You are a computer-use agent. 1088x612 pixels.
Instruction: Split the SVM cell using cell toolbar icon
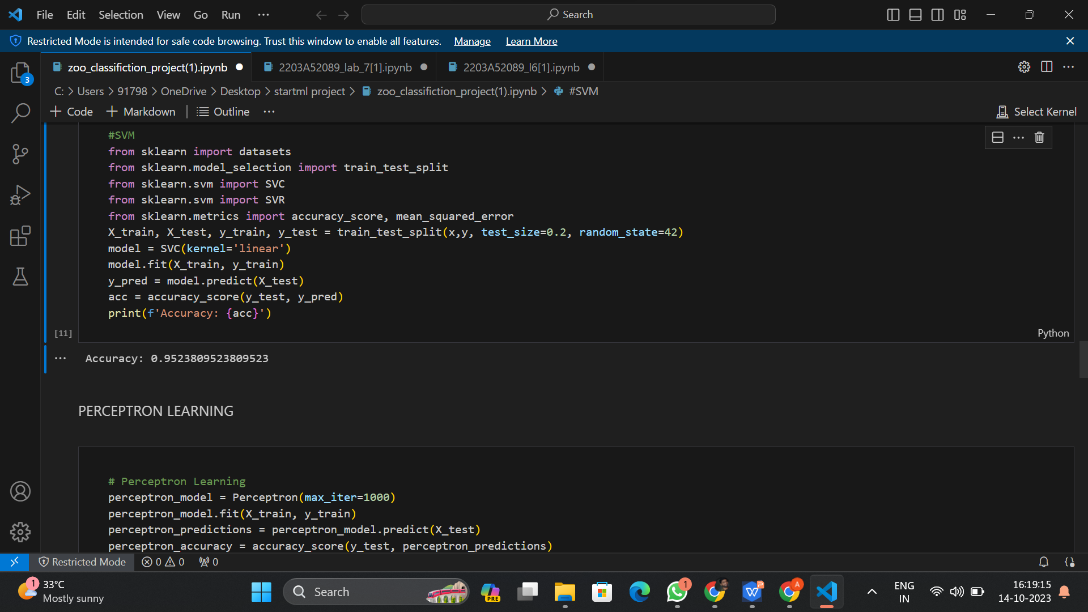click(x=998, y=137)
